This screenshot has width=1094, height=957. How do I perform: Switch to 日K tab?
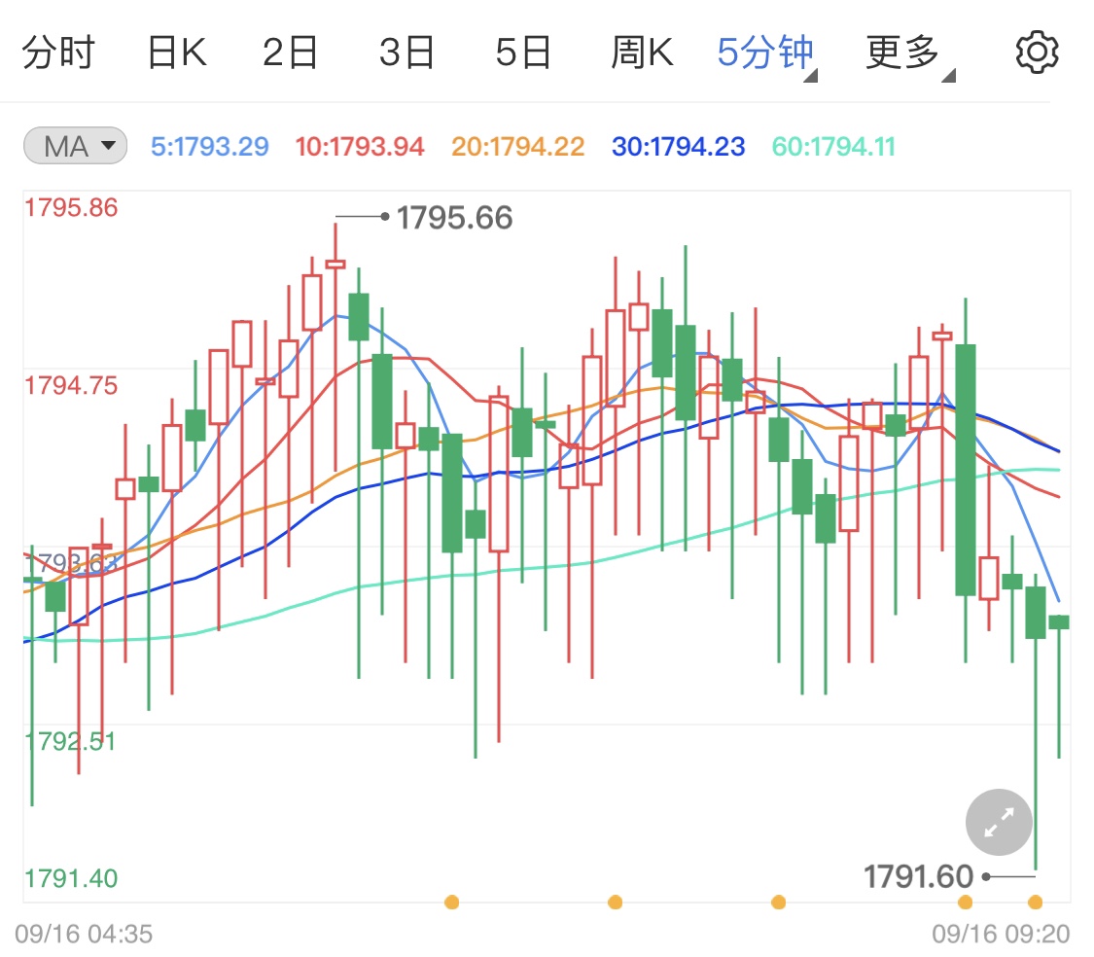(177, 53)
